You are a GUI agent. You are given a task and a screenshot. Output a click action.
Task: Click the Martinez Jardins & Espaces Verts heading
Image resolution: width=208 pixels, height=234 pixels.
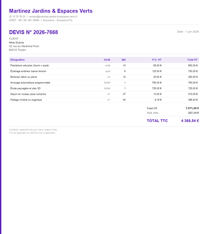pyautogui.click(x=51, y=11)
